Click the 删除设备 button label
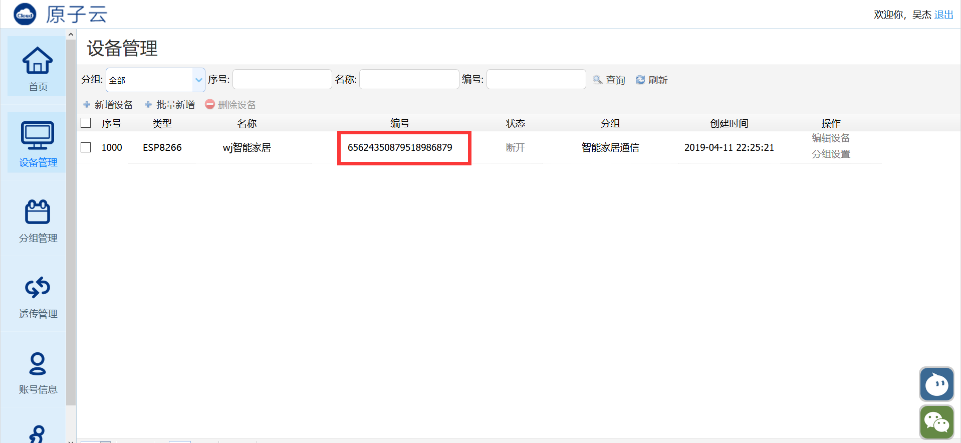This screenshot has width=961, height=443. pyautogui.click(x=237, y=105)
